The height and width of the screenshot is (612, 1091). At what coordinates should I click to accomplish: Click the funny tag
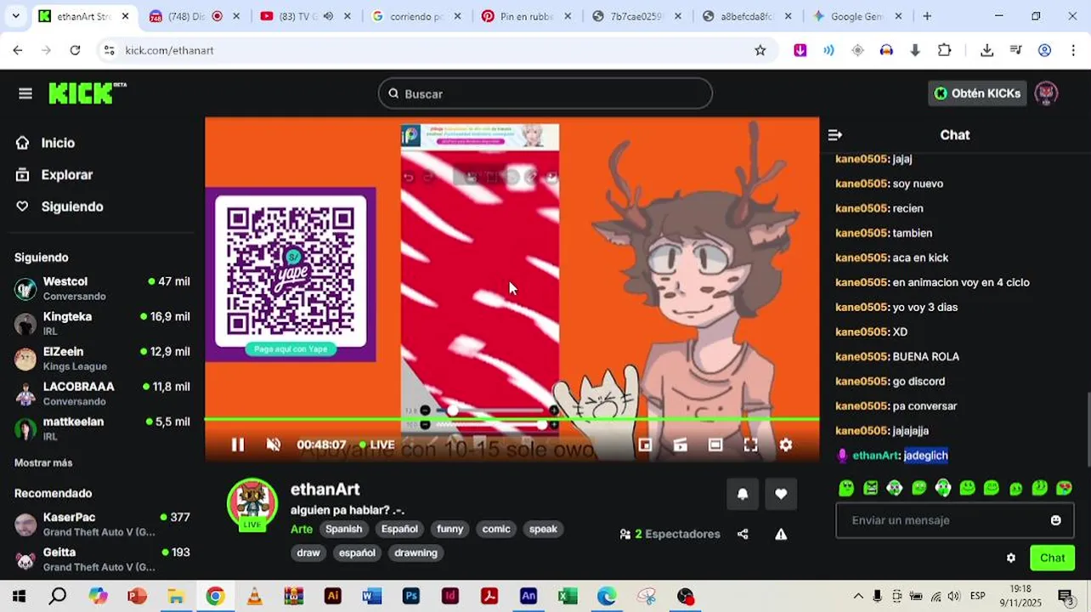click(x=450, y=529)
